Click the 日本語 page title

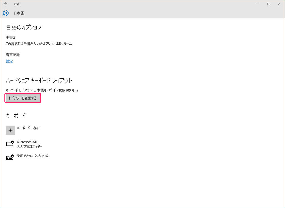point(19,13)
